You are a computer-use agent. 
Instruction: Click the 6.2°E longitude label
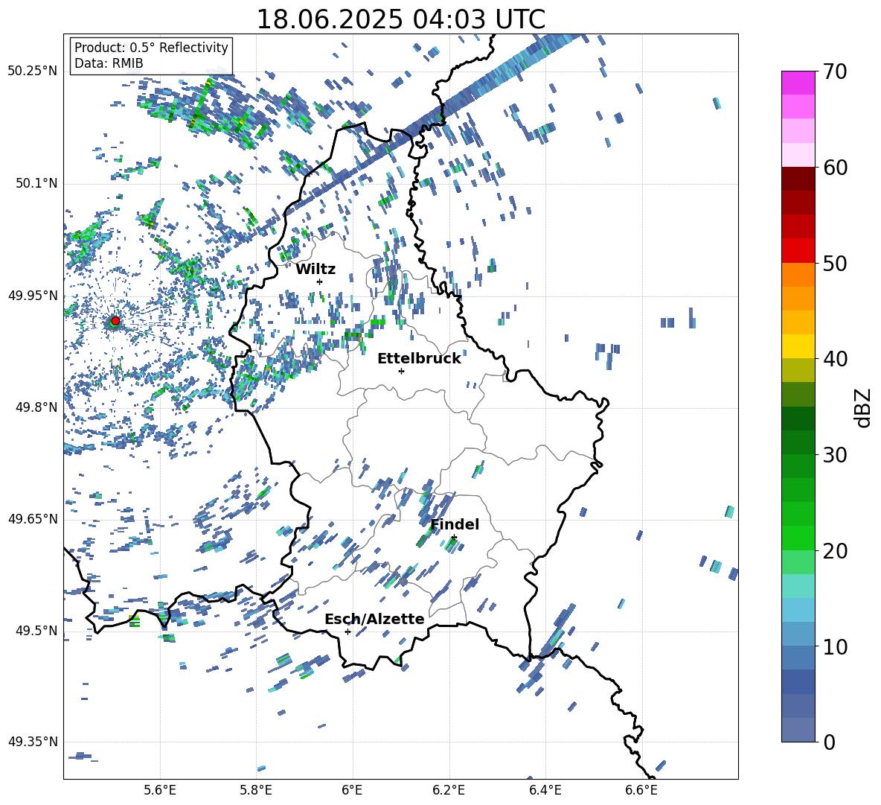click(449, 790)
